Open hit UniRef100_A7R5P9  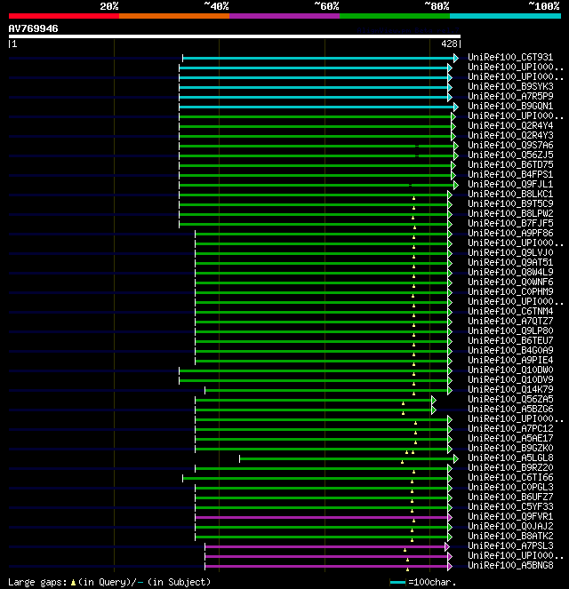[510, 96]
